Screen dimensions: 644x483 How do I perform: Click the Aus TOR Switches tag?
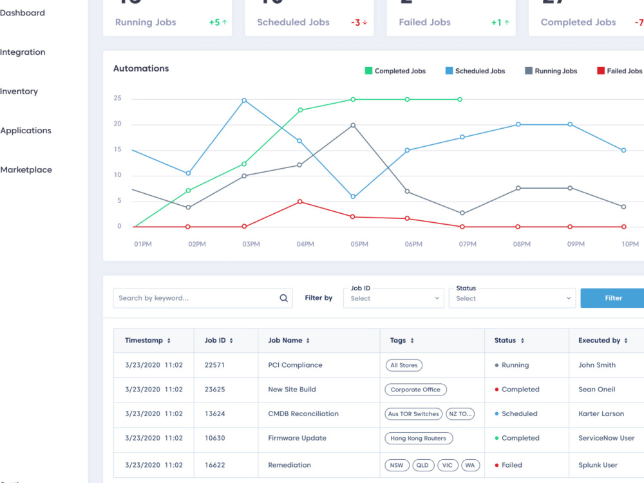tap(413, 413)
